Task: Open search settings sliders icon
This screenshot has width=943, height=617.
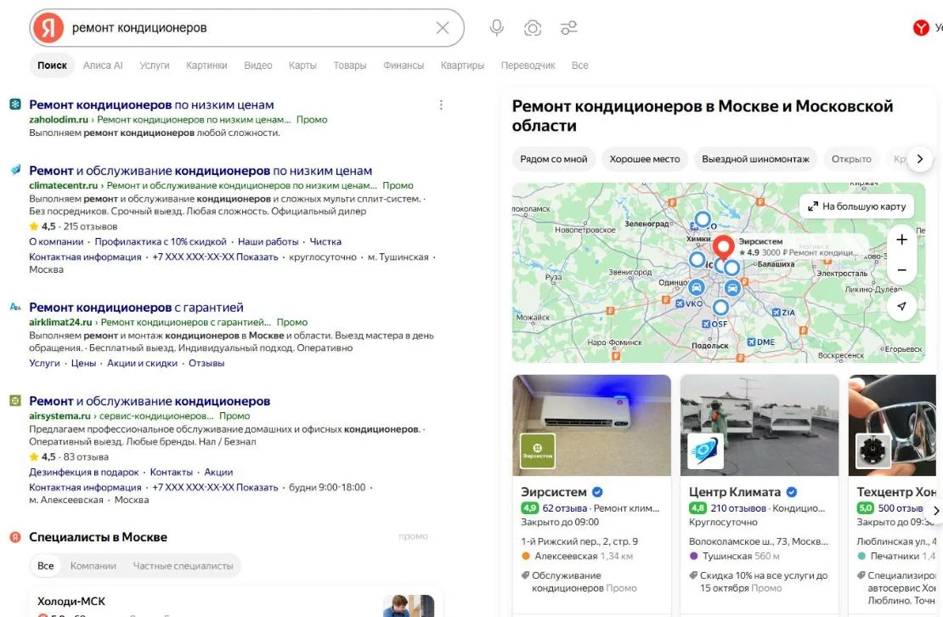Action: point(568,28)
